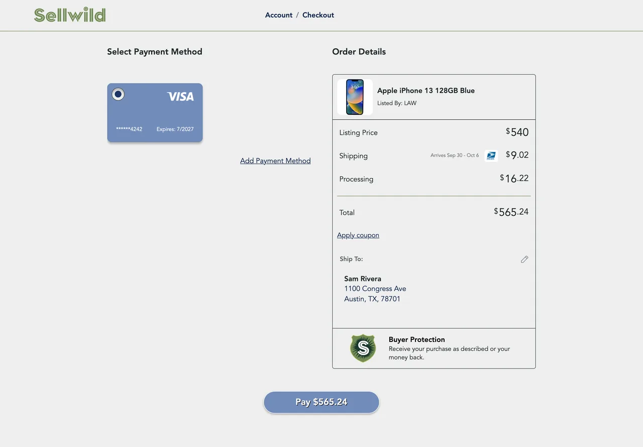The width and height of the screenshot is (643, 447).
Task: Click Add Payment Method link
Action: point(275,161)
